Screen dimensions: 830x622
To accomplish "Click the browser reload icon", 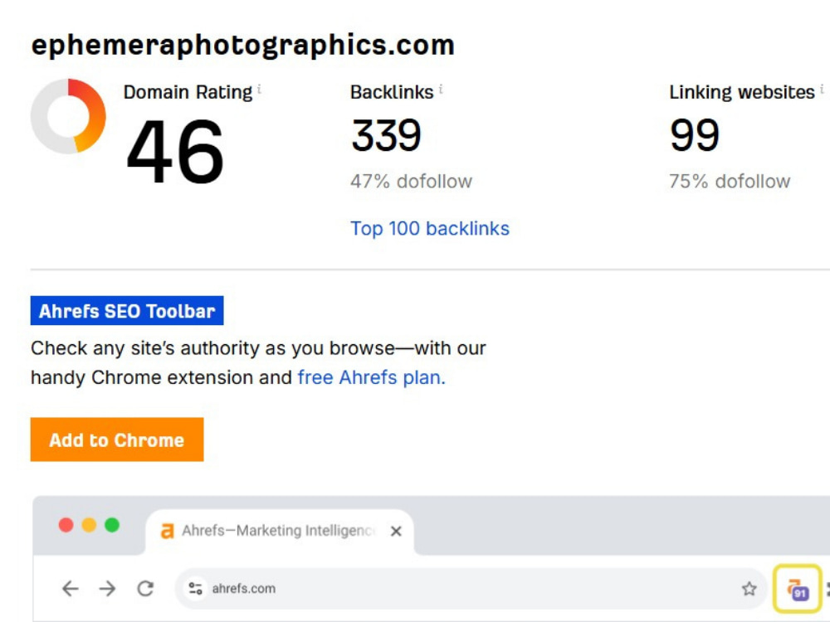I will (x=145, y=589).
